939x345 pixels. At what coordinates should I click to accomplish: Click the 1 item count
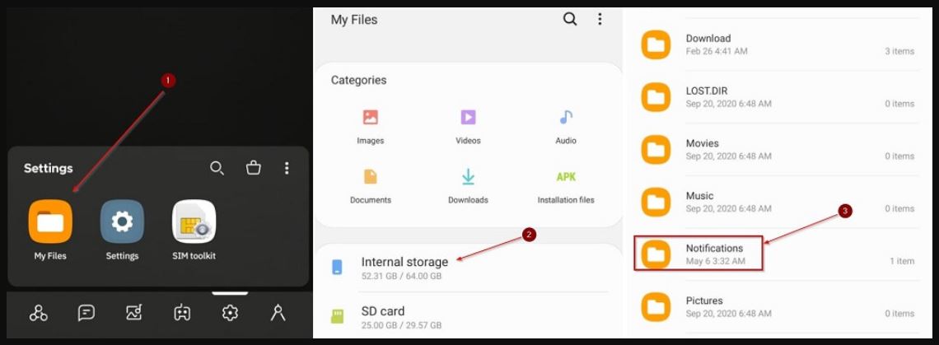[902, 261]
